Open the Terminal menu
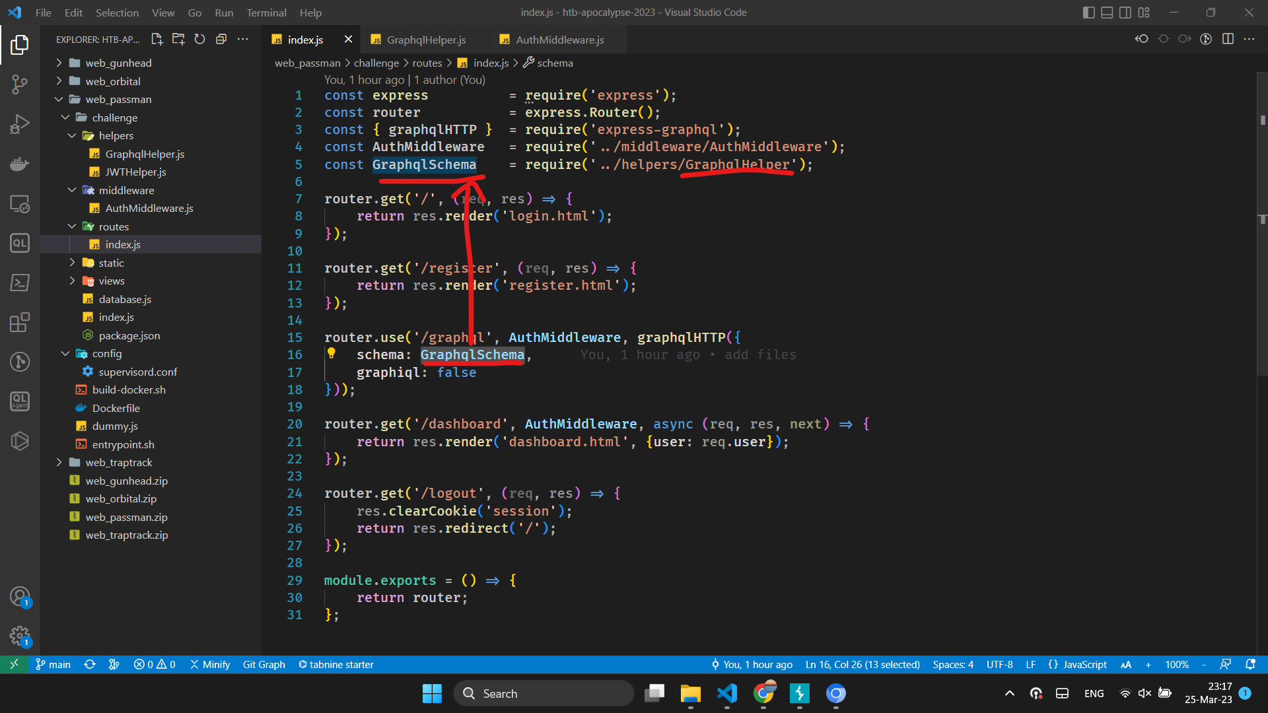 pos(266,13)
